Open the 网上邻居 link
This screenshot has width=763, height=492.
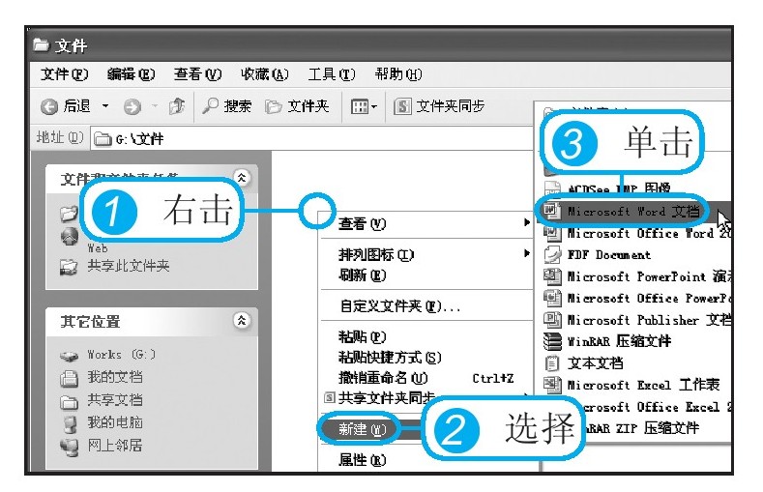pyautogui.click(x=115, y=445)
